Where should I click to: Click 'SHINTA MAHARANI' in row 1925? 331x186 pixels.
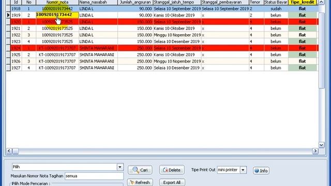(x=97, y=55)
